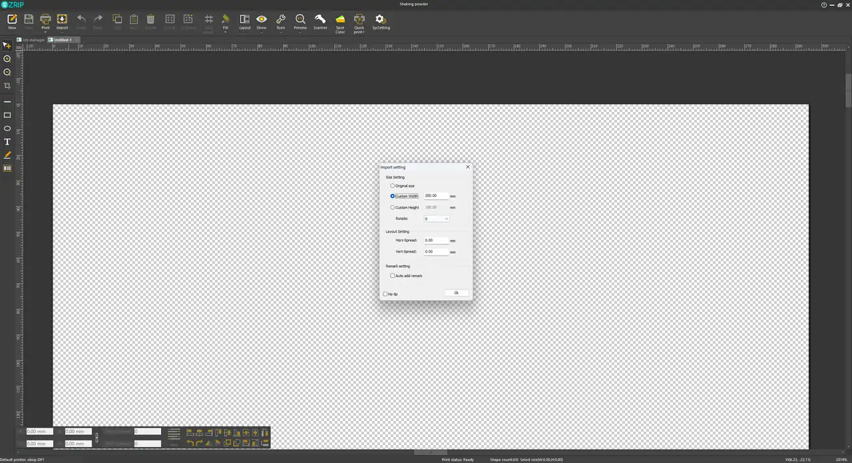Expand the Tools dropdown
The width and height of the screenshot is (852, 463).
(x=281, y=31)
